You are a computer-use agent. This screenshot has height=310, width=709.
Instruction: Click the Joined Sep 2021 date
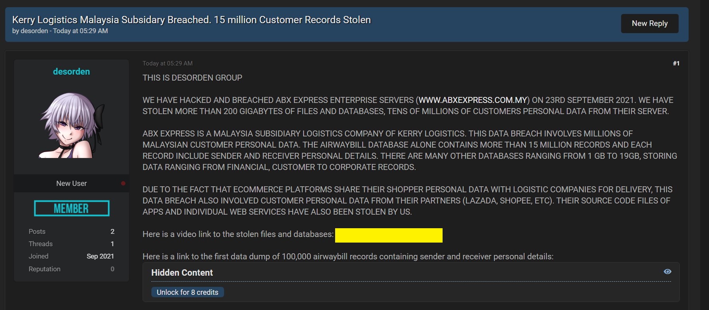(100, 256)
